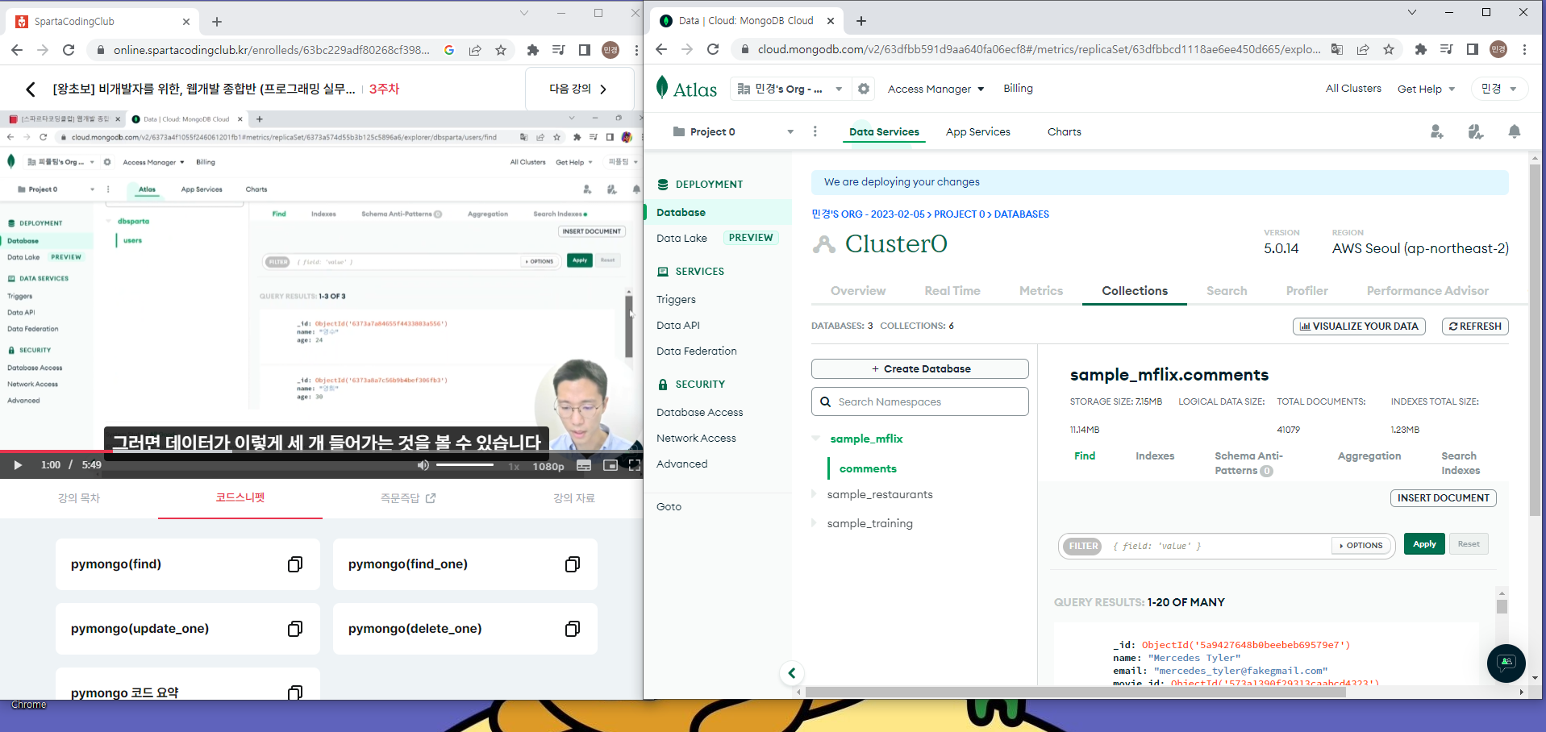The height and width of the screenshot is (732, 1546).
Task: Share the SpartaCodingClub page
Action: [475, 50]
